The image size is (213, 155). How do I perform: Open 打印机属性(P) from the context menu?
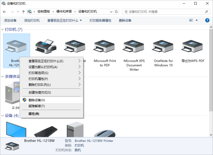coord(38,79)
